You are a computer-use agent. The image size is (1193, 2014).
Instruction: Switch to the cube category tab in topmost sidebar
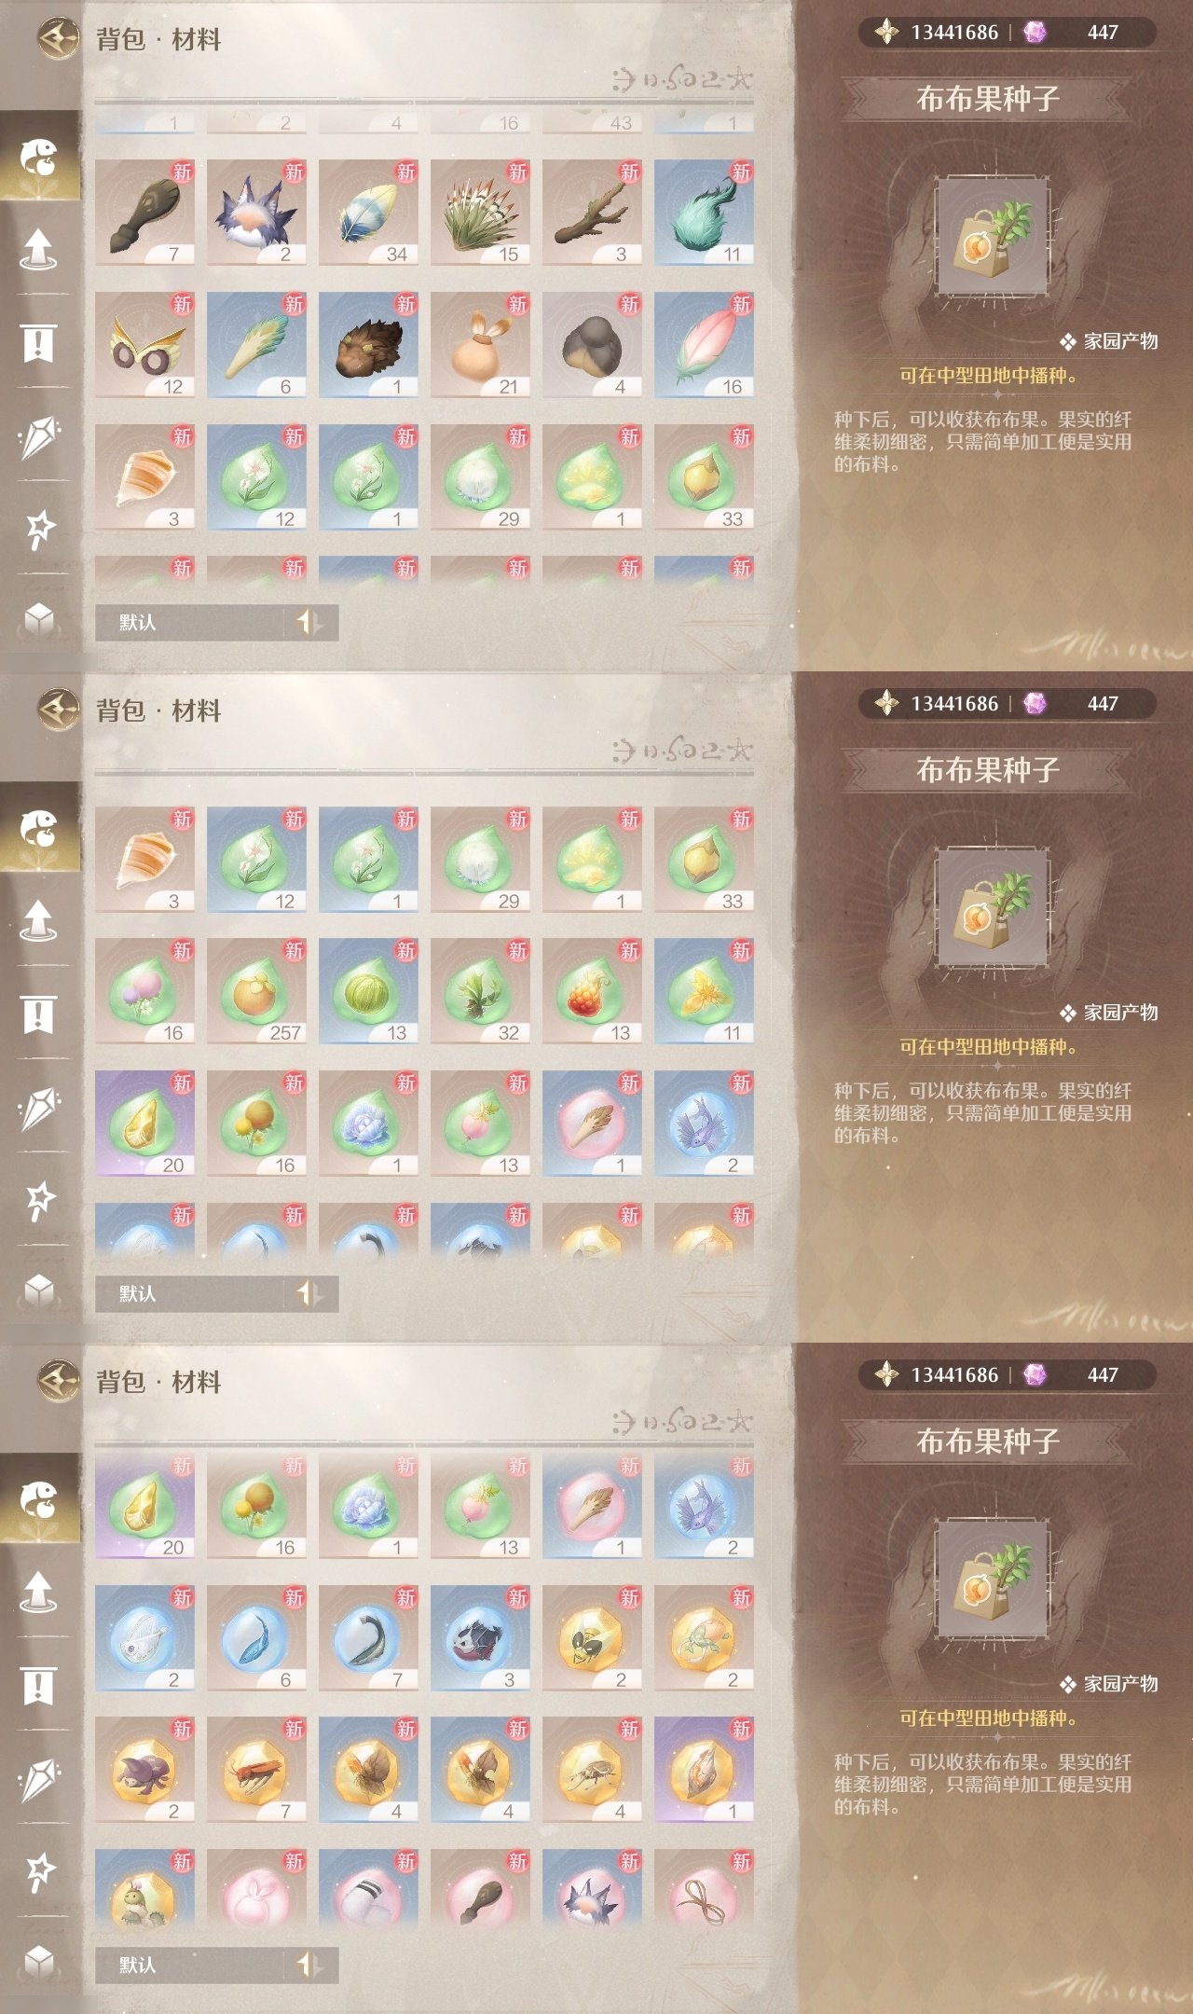38,618
